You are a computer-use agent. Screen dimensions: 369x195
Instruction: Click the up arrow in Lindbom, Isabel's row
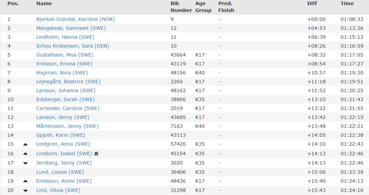pyautogui.click(x=25, y=154)
